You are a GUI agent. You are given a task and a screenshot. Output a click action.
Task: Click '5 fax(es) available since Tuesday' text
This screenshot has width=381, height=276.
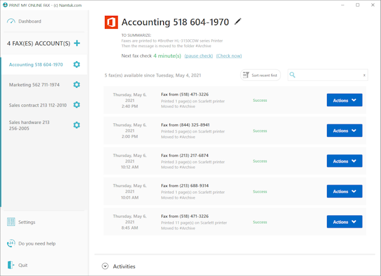[153, 75]
